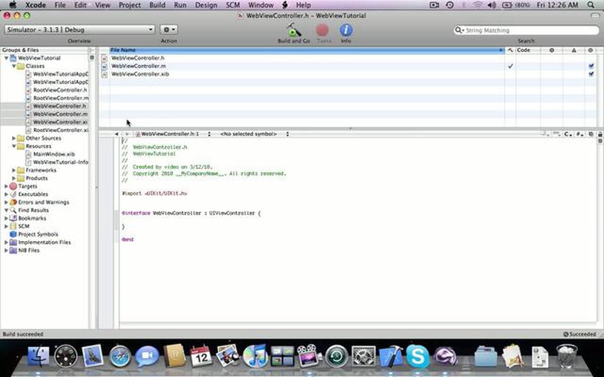Open the WebViewController.h:1 file history popup
This screenshot has width=604, height=377.
173,134
